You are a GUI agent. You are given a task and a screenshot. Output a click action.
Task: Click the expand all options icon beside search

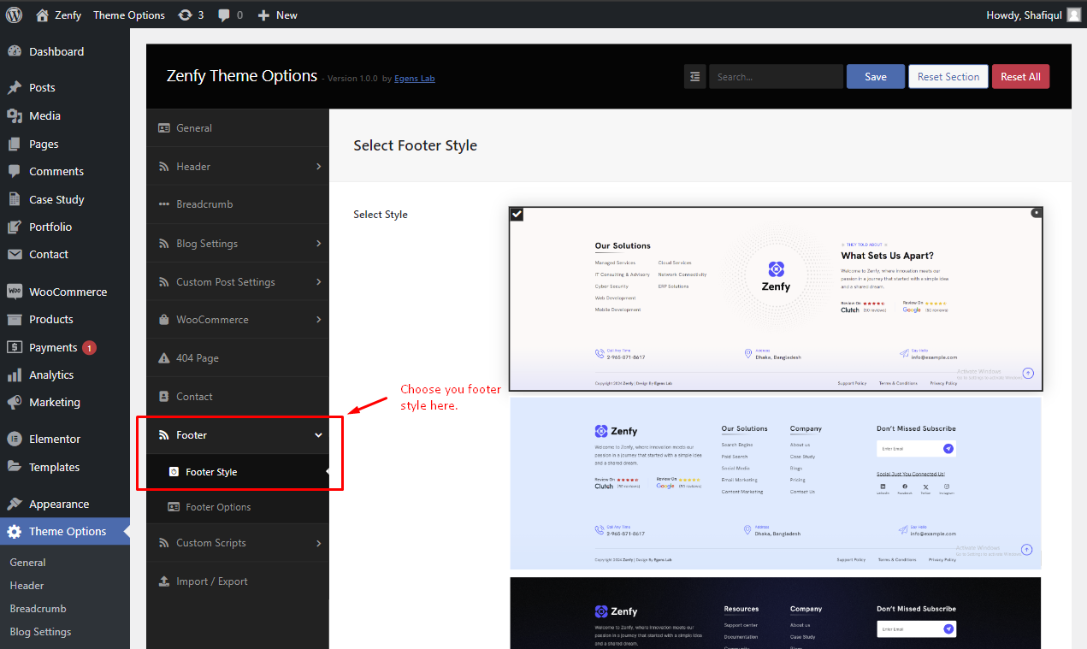coord(694,76)
